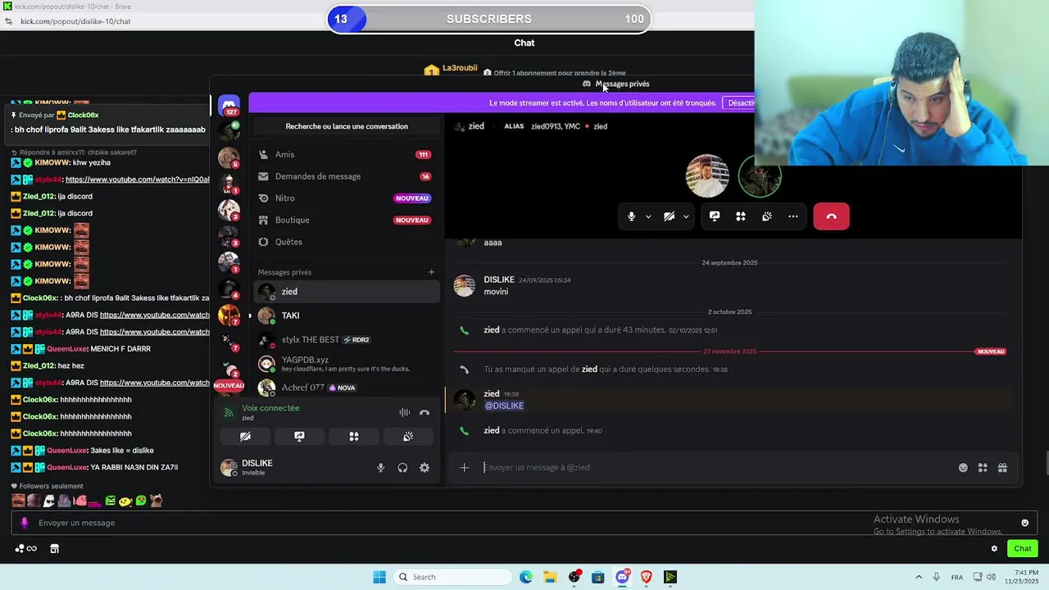Share screen from call controls

coord(715,216)
